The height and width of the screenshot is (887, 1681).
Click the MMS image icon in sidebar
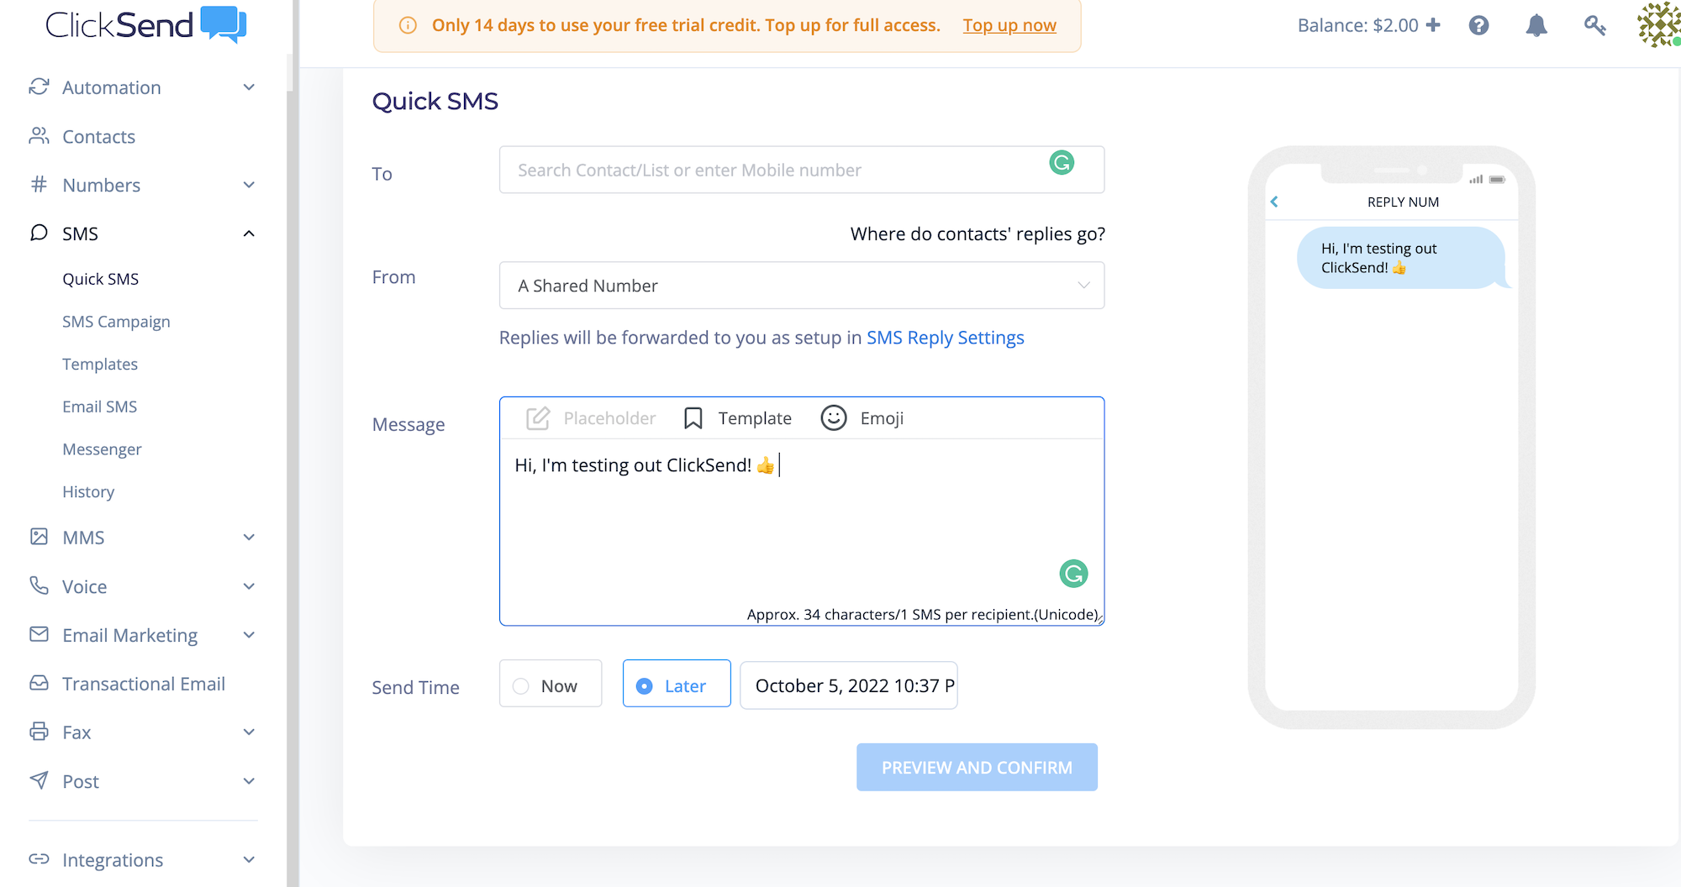coord(39,537)
